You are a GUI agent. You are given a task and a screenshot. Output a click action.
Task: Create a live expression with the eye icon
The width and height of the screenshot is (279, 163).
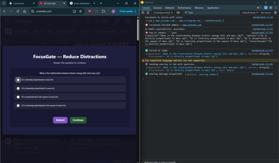click(178, 13)
